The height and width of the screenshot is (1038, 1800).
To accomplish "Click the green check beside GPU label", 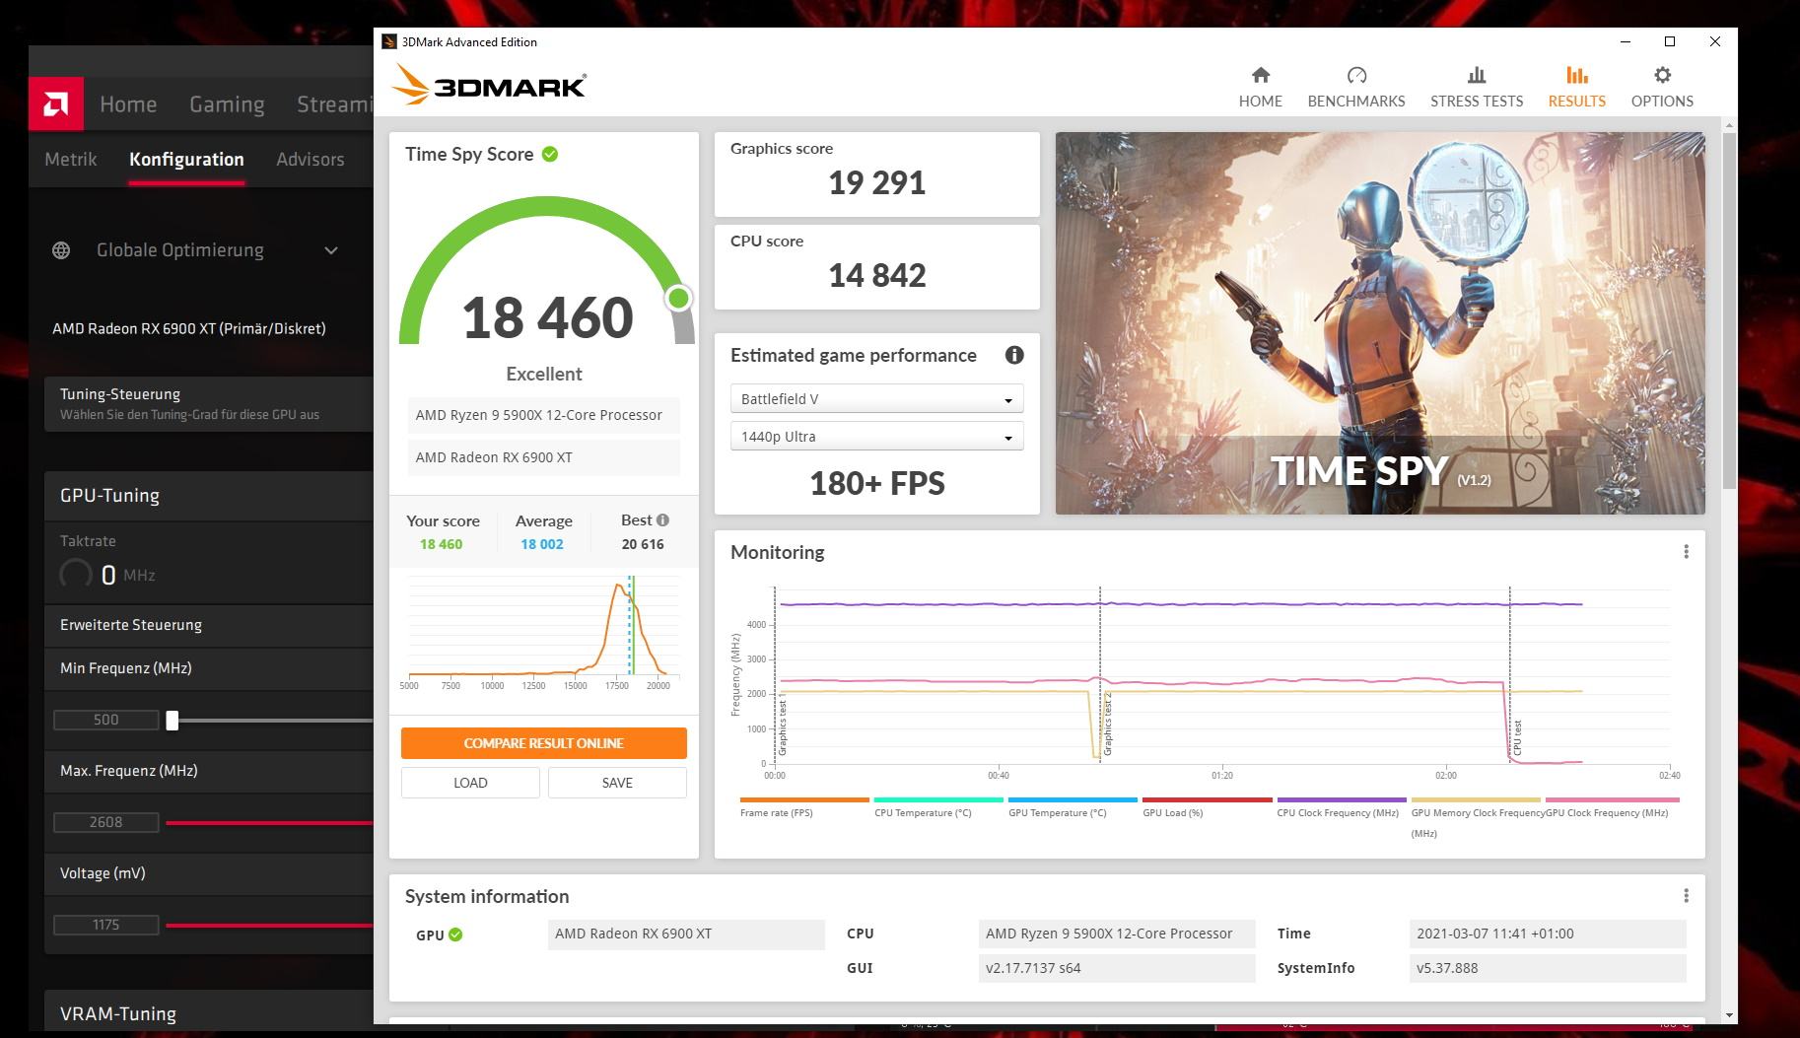I will tap(455, 934).
